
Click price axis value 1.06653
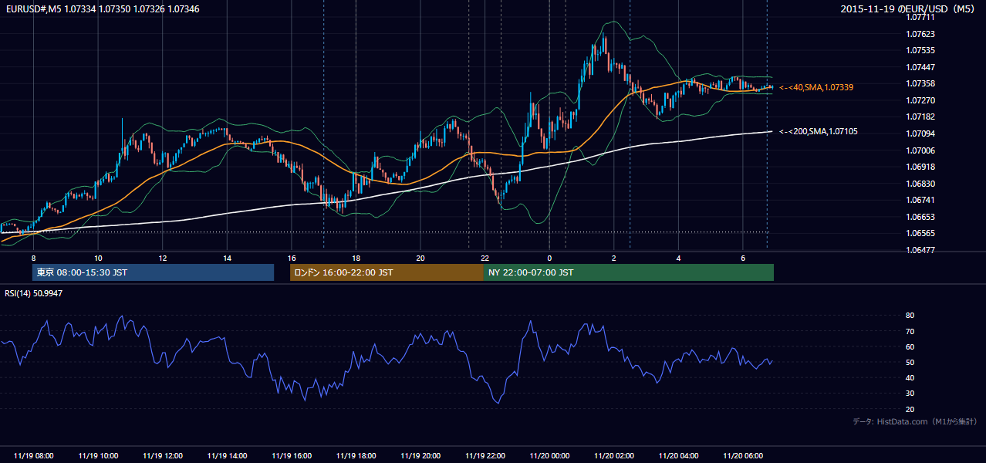click(920, 217)
